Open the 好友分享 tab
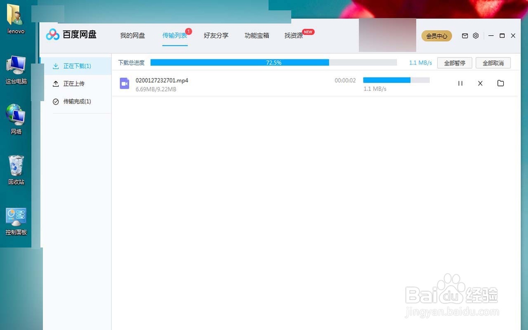The image size is (528, 330). click(216, 35)
